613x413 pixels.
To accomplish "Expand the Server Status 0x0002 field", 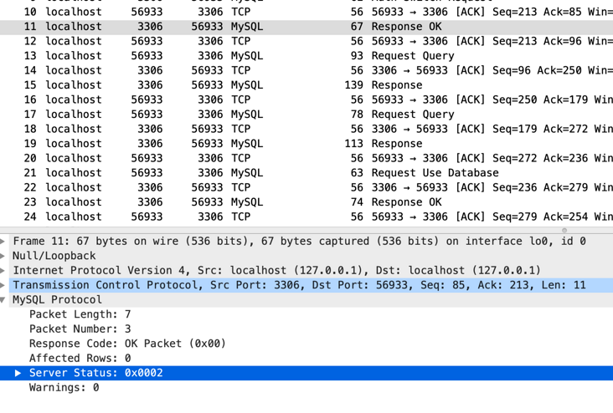I will (x=18, y=373).
